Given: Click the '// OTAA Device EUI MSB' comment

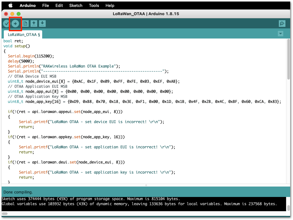Looking at the screenshot, I should coord(32,76).
